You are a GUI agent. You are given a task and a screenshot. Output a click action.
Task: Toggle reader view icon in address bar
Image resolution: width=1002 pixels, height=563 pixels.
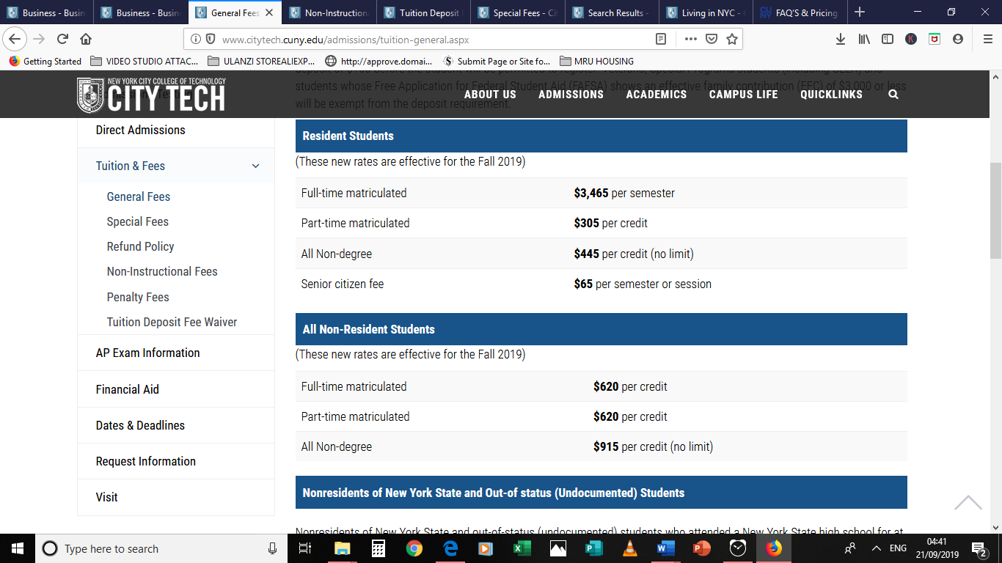[x=661, y=39]
